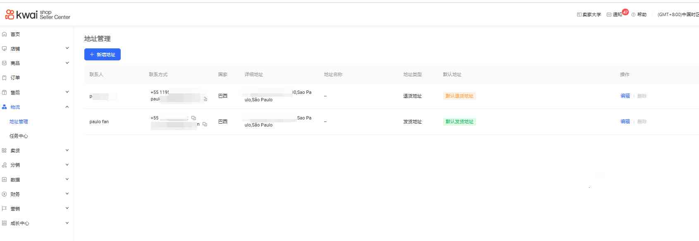Click the 新增地址 button
Screen dimensions: 699x241
(x=103, y=55)
